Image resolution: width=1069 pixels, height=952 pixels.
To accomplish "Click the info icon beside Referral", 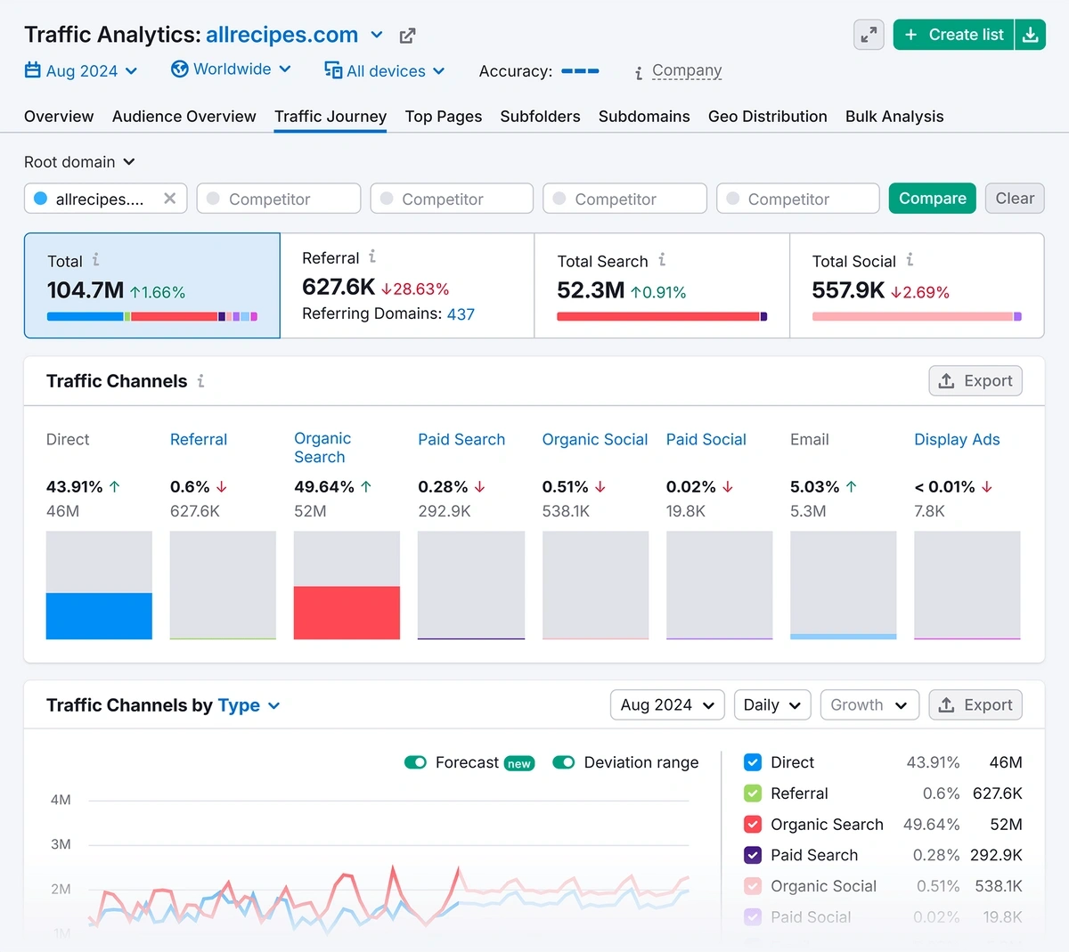I will [x=372, y=256].
